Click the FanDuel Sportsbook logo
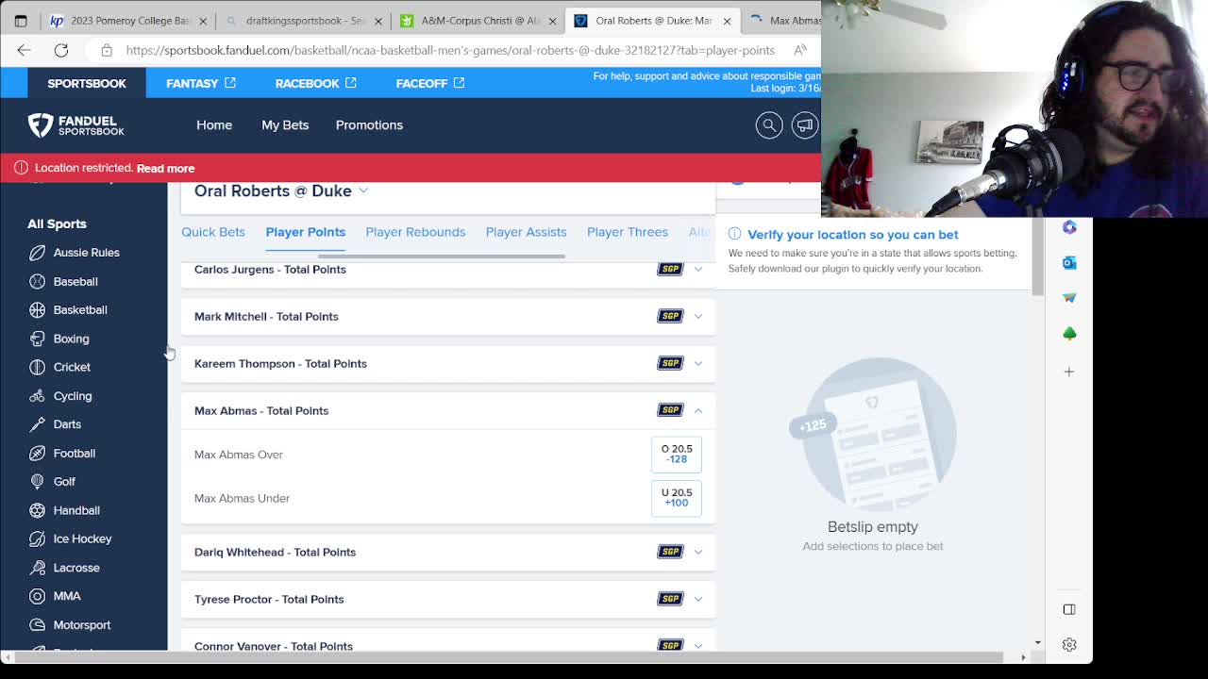The height and width of the screenshot is (679, 1208). click(75, 125)
